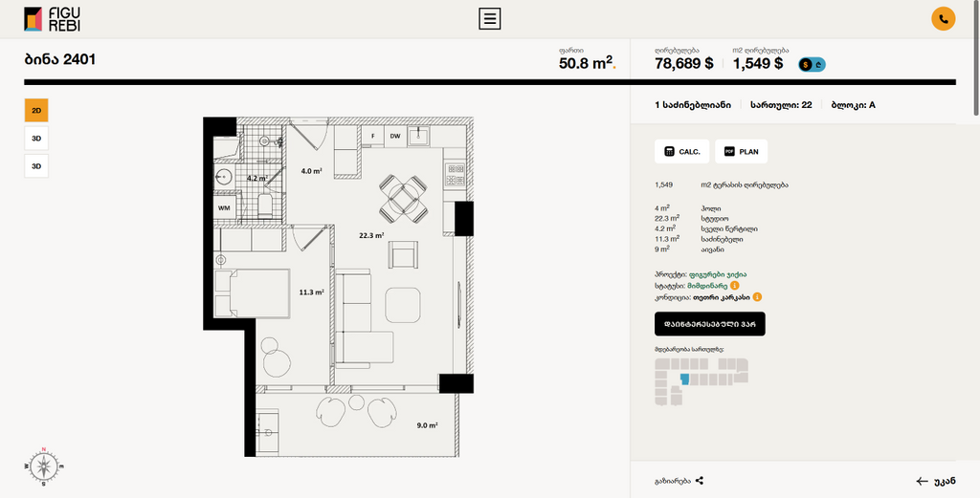Screen dimensions: 980x498
Task: Click the ბლოკი: A label
Action: pyautogui.click(x=853, y=105)
